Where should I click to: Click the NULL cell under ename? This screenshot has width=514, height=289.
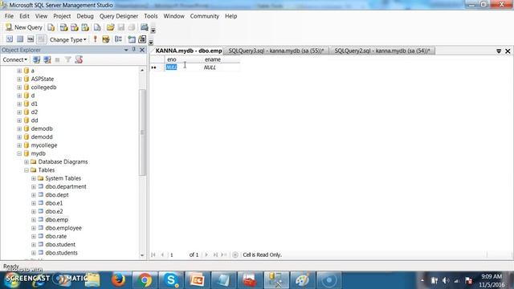pyautogui.click(x=221, y=67)
